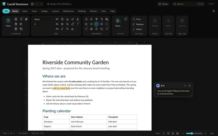Click the Cut scissors icon
Image resolution: width=218 pixels, height=136 pixels.
coord(21,24)
